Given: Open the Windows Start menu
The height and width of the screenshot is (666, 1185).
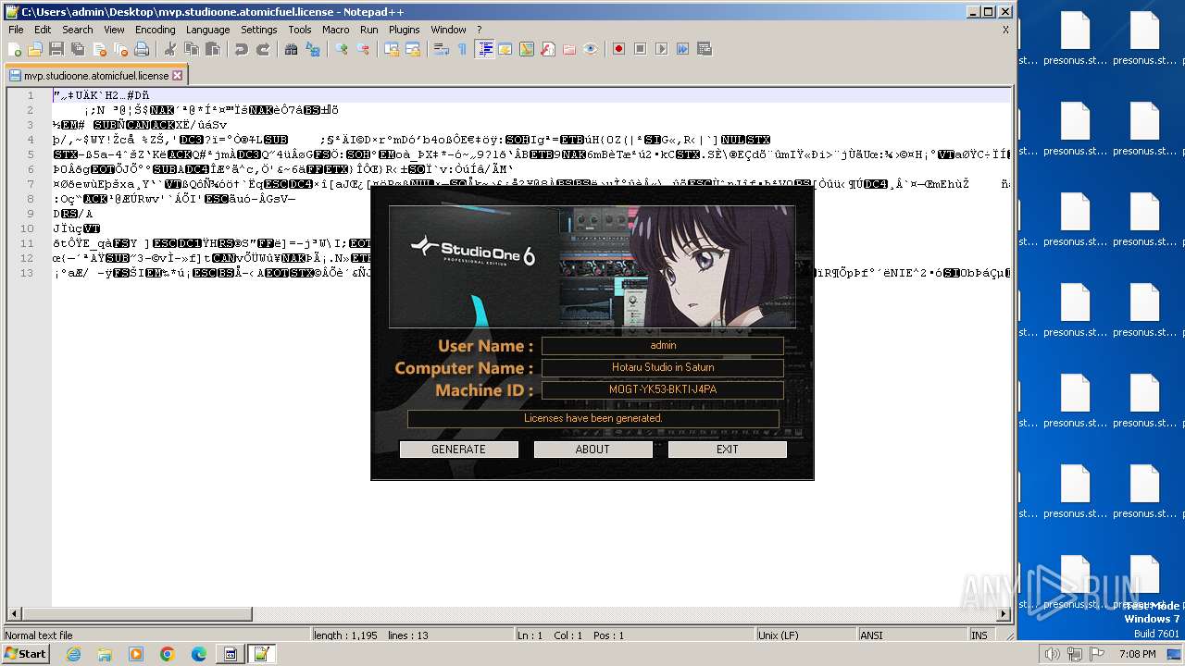Looking at the screenshot, I should coord(25,654).
